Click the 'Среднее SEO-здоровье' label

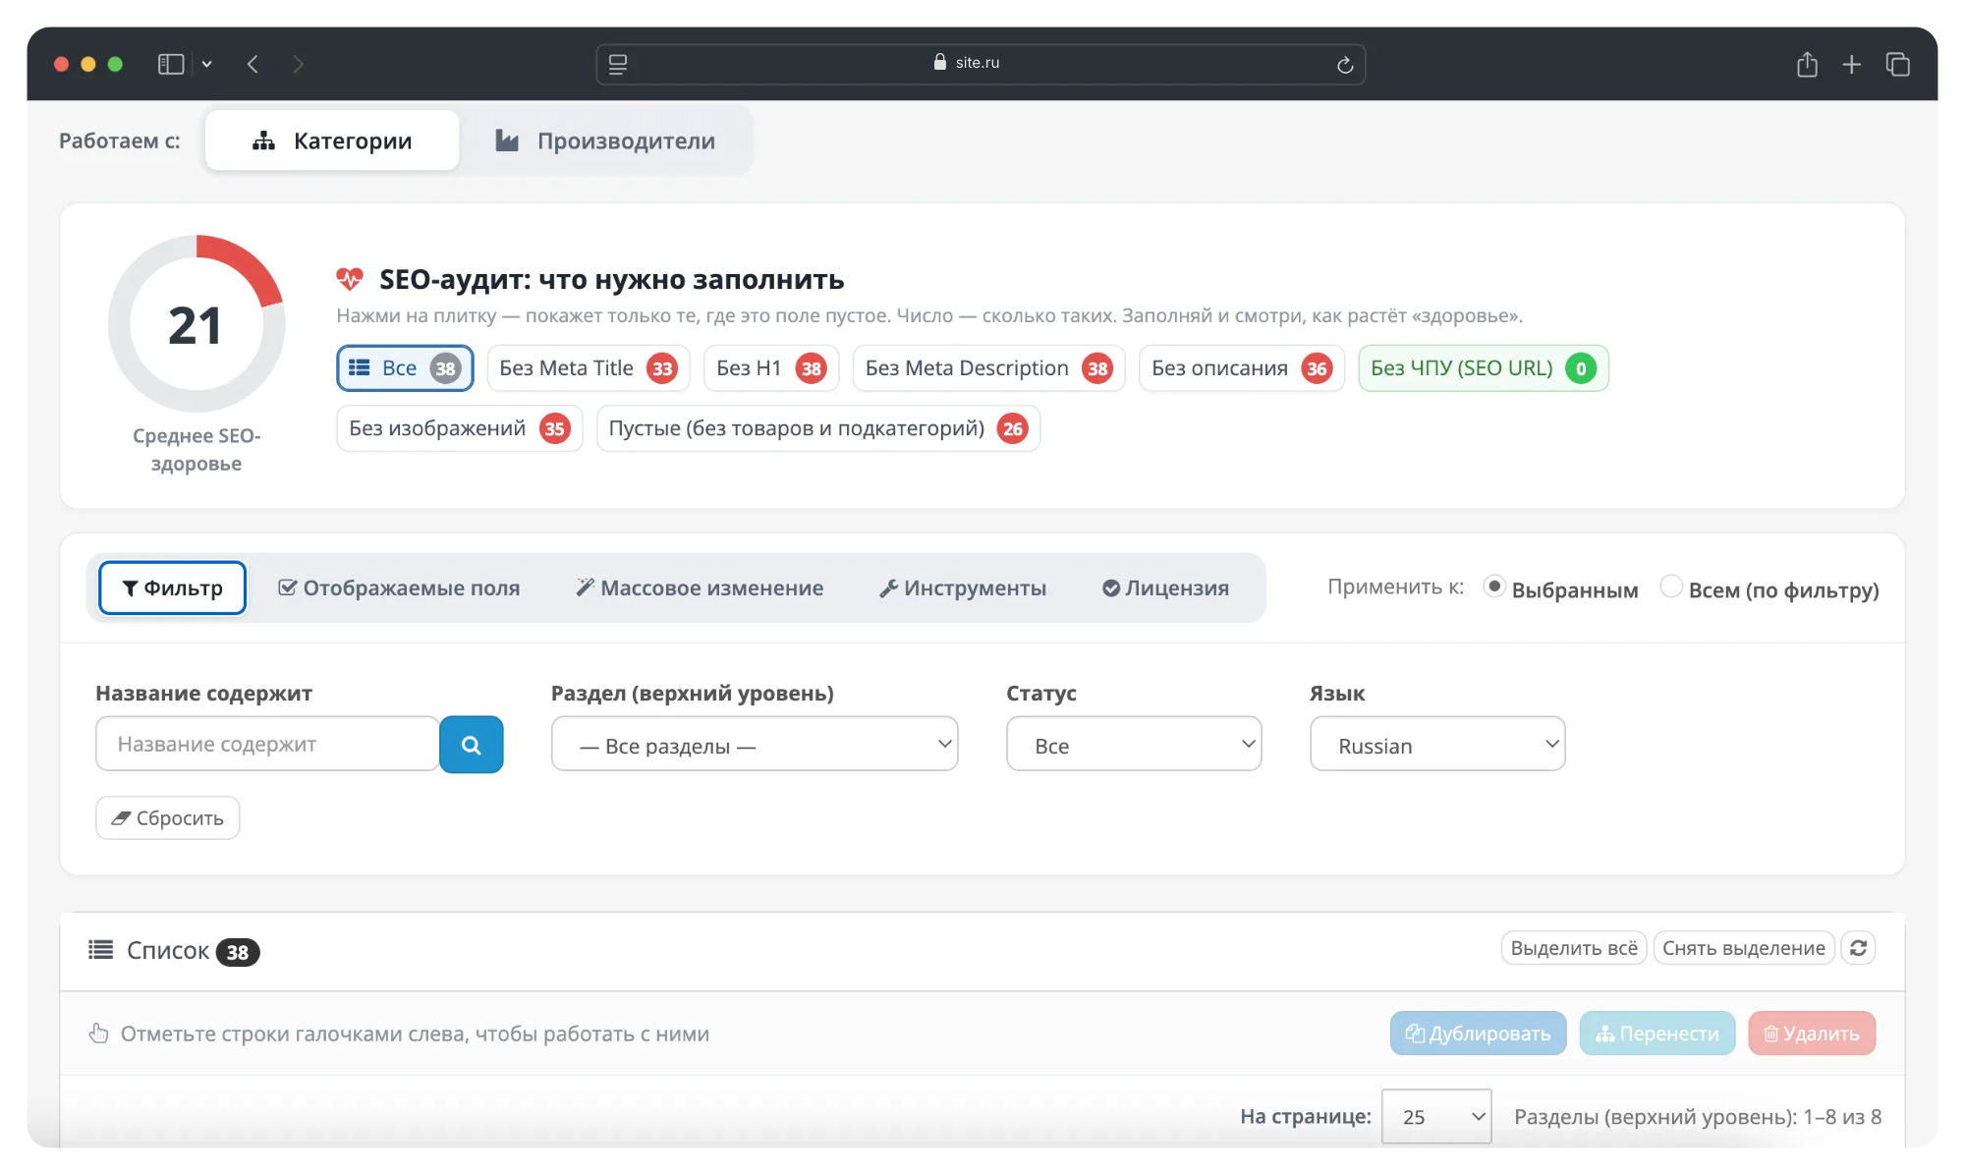(196, 449)
